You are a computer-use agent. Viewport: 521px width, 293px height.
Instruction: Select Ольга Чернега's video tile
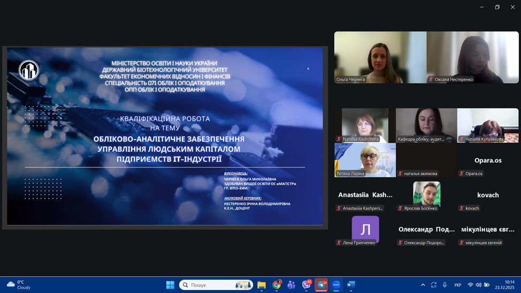pos(380,57)
